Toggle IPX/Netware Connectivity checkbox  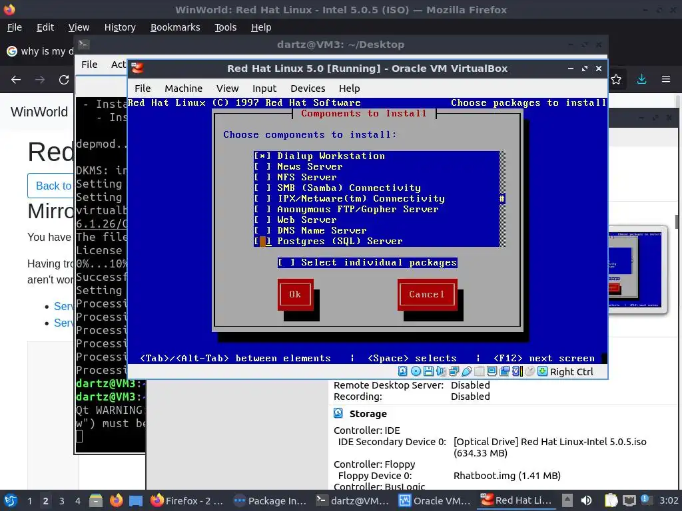262,198
